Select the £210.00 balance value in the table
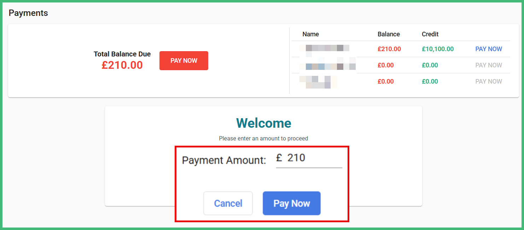This screenshot has width=524, height=230. click(389, 49)
